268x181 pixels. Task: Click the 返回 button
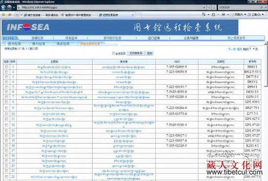pyautogui.click(x=150, y=53)
